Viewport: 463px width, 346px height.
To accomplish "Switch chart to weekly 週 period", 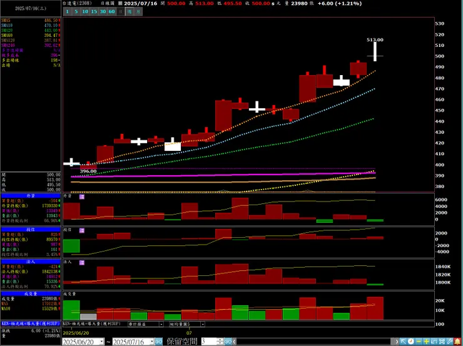I will [130, 11].
